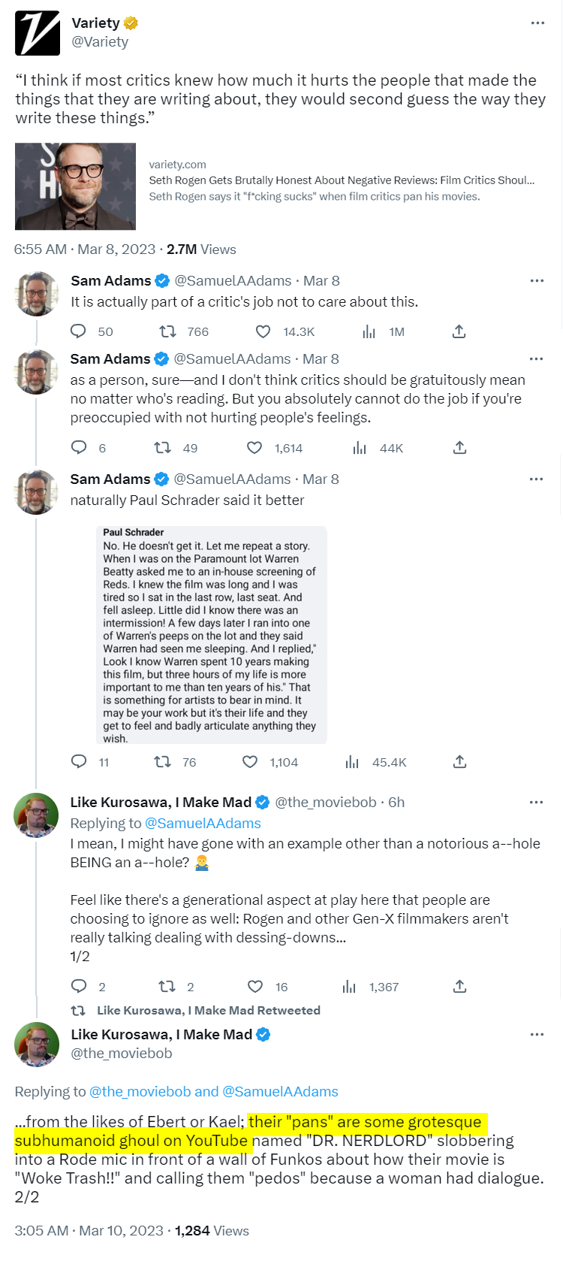Reply to the_moviebob's 1/2 tweet
The width and height of the screenshot is (563, 1261).
(78, 987)
